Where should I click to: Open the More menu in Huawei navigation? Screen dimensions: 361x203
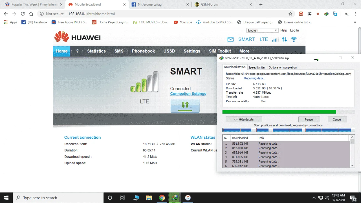coord(244,51)
